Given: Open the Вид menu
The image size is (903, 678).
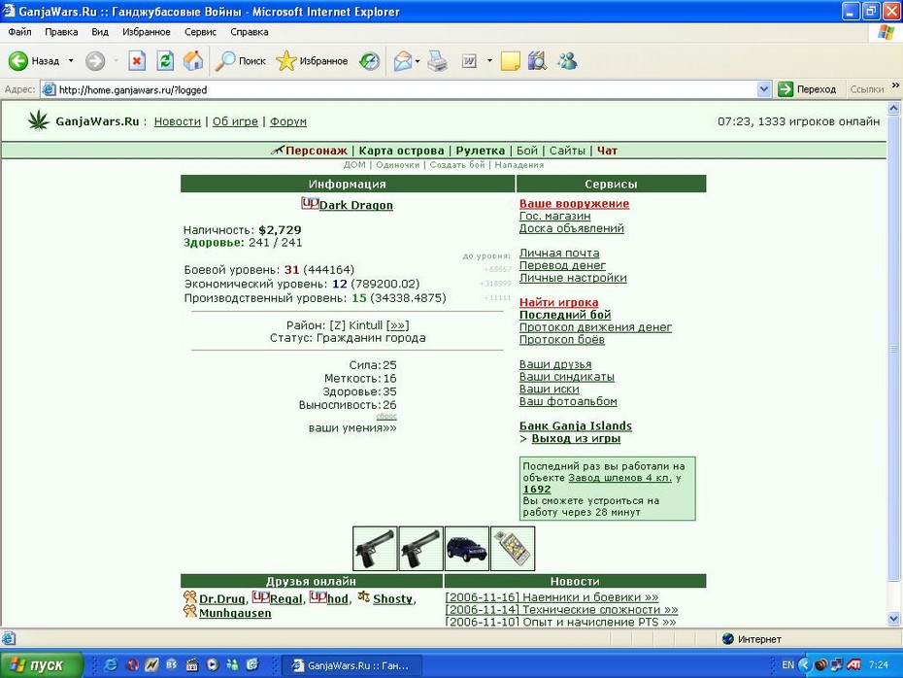Looking at the screenshot, I should pyautogui.click(x=100, y=32).
